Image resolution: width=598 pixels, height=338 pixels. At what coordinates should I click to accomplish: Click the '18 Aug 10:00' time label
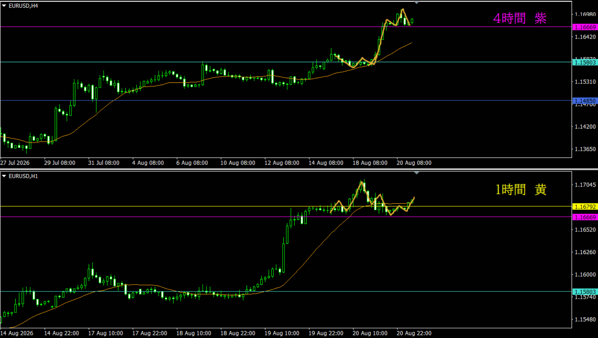coord(193,333)
